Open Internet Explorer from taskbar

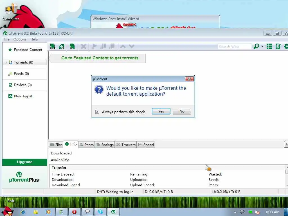tap(23, 212)
